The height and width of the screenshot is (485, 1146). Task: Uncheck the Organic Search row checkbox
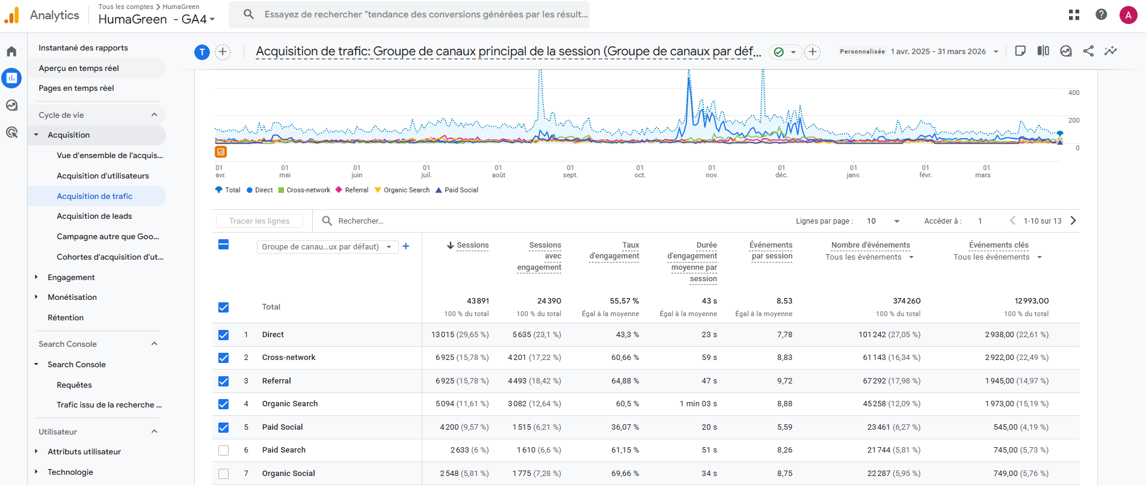223,404
